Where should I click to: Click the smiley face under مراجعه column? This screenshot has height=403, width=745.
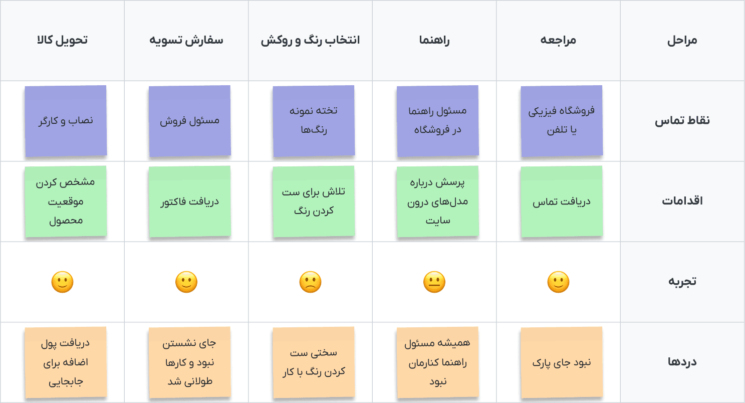pos(558,282)
